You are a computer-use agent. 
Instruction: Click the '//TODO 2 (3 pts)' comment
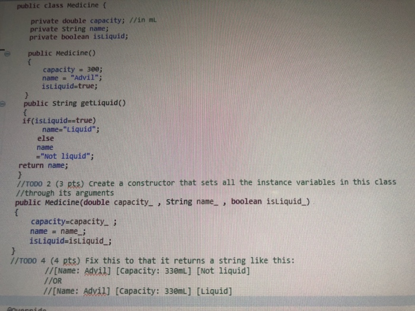(x=206, y=182)
